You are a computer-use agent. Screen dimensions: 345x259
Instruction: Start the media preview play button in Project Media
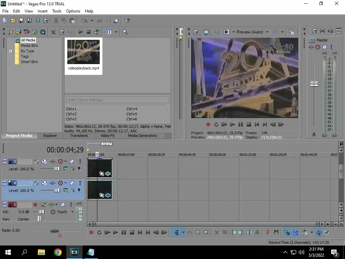pos(81,32)
